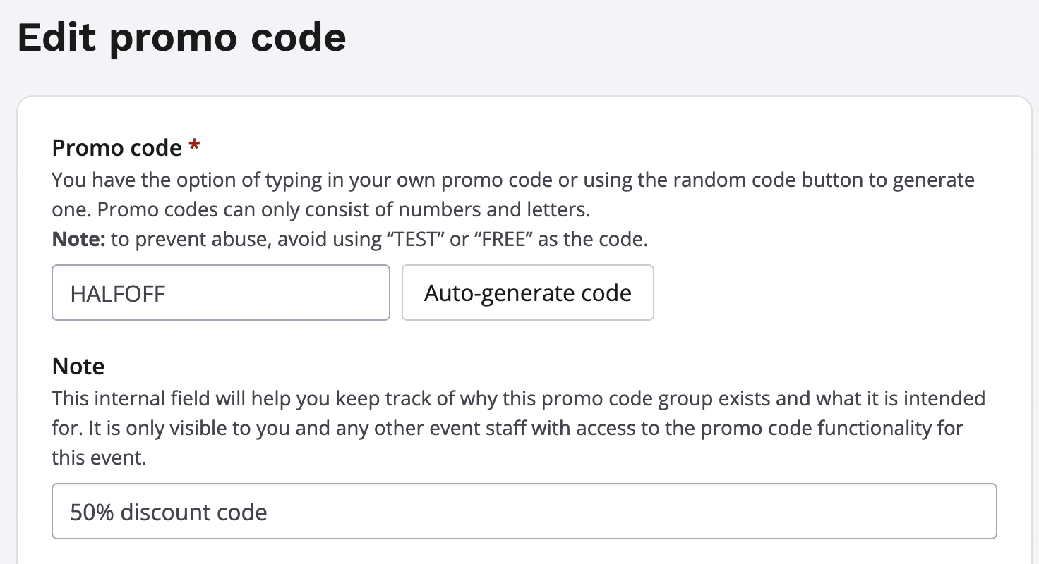Focus the Note field reading "50% discount code"
Image resolution: width=1039 pixels, height=564 pixels.
524,511
